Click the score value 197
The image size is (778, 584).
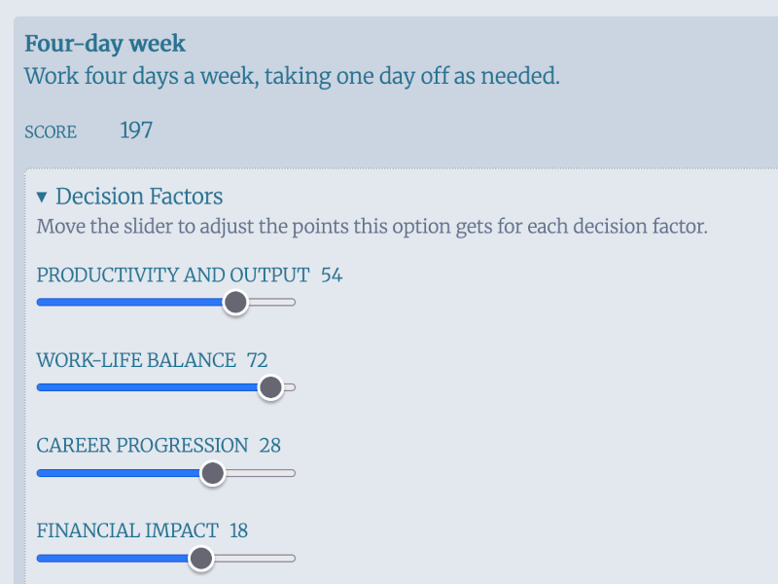pyautogui.click(x=135, y=129)
